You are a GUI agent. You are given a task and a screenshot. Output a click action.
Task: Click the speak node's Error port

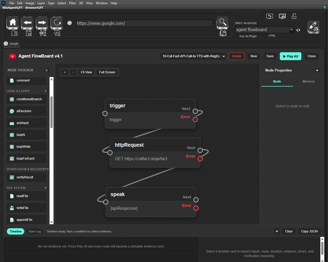196,208
